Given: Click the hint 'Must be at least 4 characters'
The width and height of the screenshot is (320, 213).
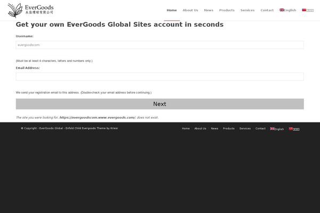Looking at the screenshot, I should [x=54, y=61].
